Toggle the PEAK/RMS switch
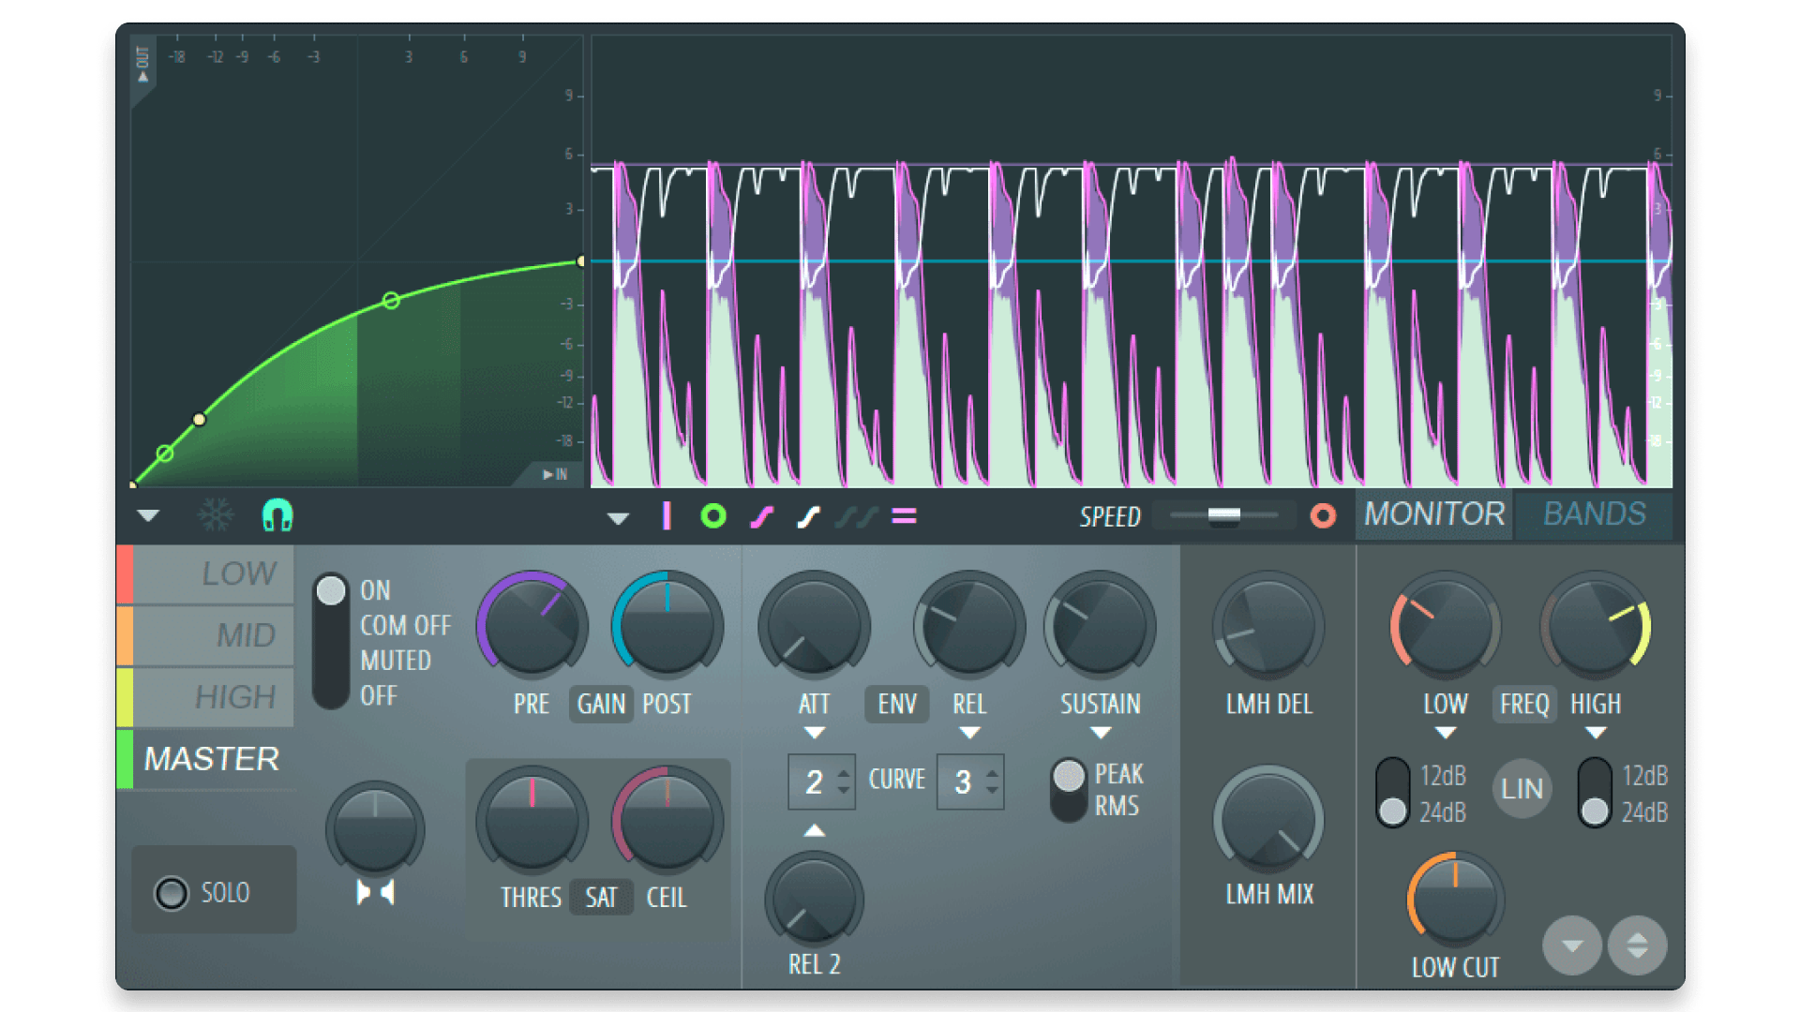The image size is (1800, 1012). [x=1068, y=790]
